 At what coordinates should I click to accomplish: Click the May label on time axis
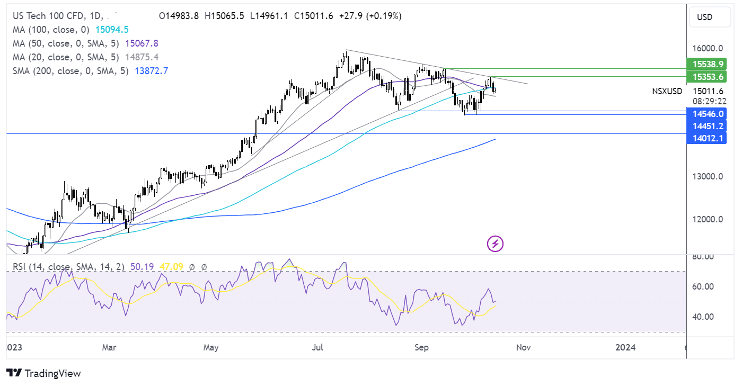[211, 347]
